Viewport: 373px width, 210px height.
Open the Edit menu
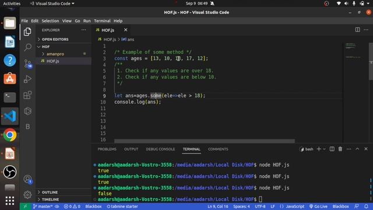[34, 21]
